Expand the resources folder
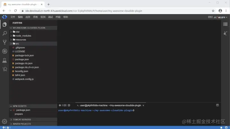The width and height of the screenshot is (230, 129). click(x=11, y=39)
